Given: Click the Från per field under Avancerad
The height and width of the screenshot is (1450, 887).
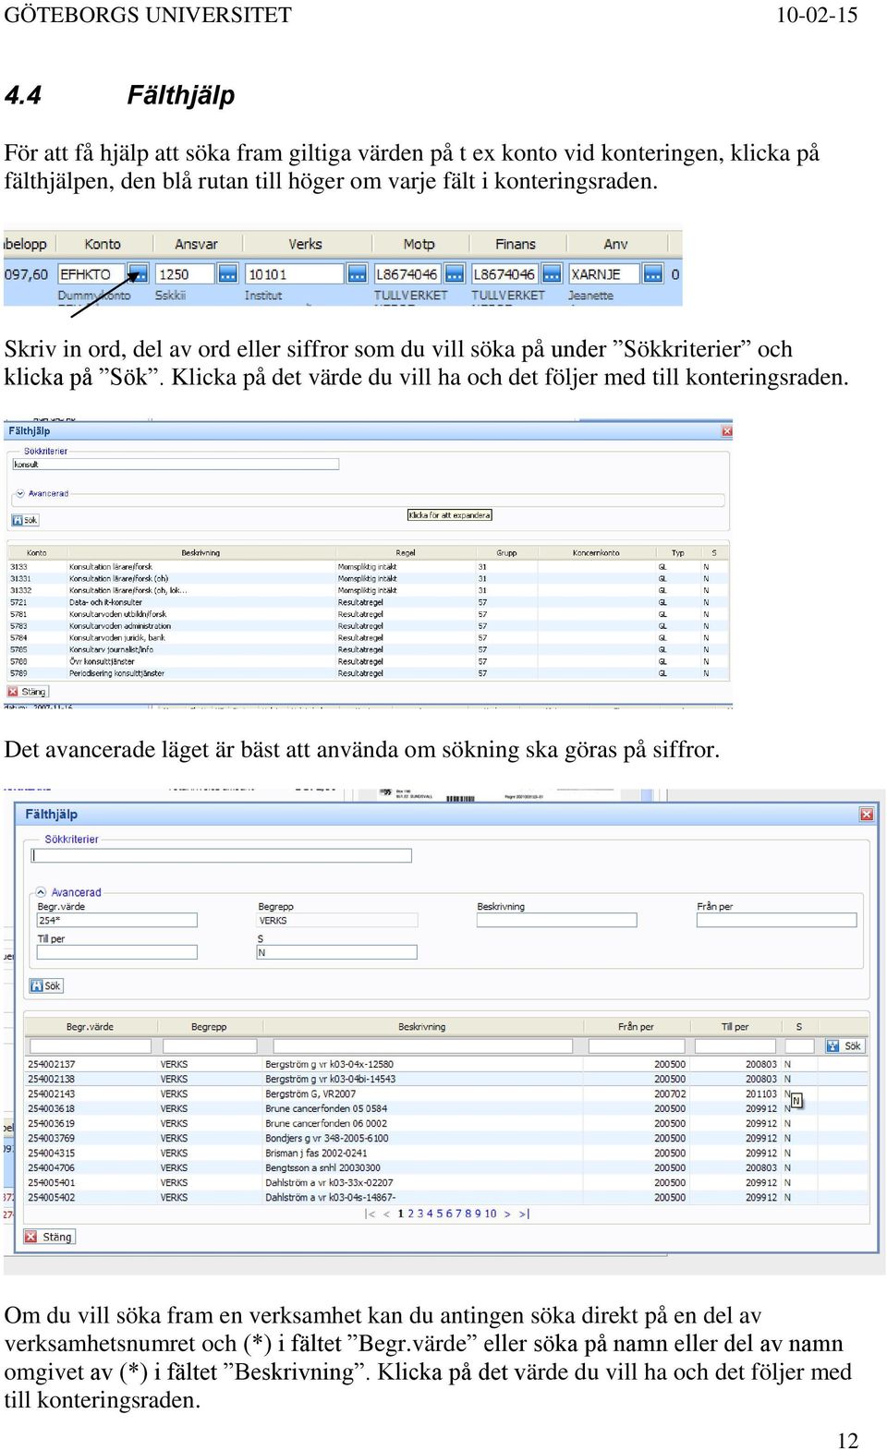Looking at the screenshot, I should 776,920.
